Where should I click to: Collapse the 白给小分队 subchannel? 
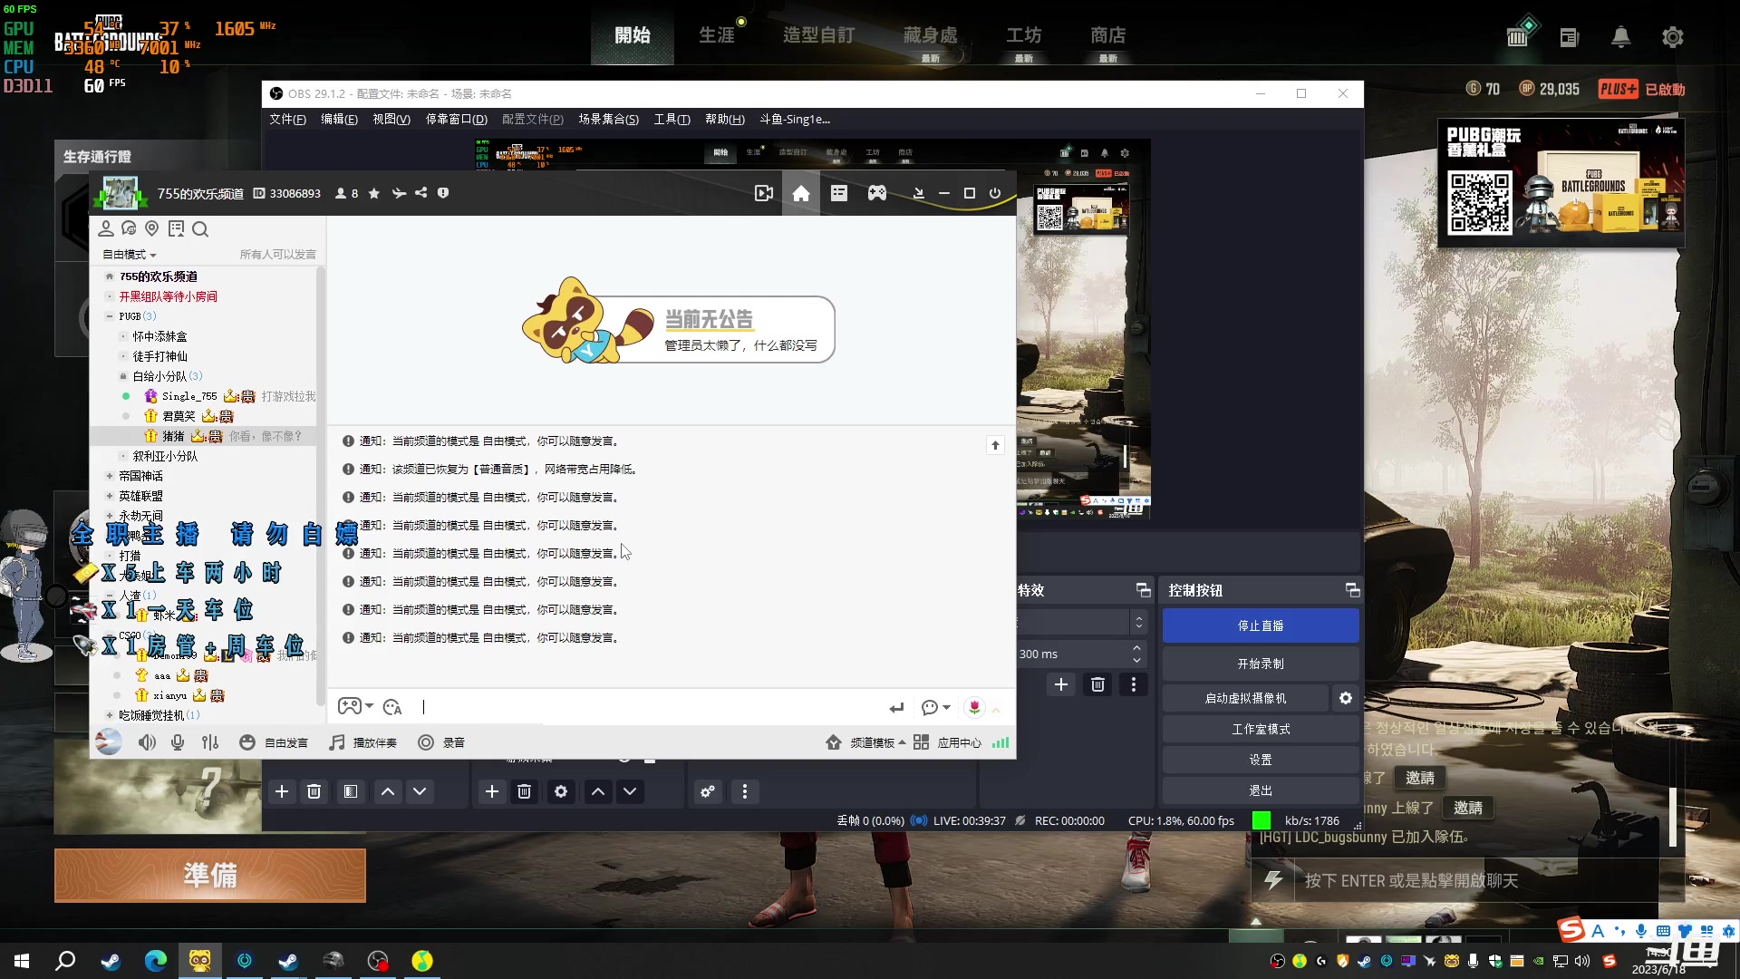coord(123,376)
